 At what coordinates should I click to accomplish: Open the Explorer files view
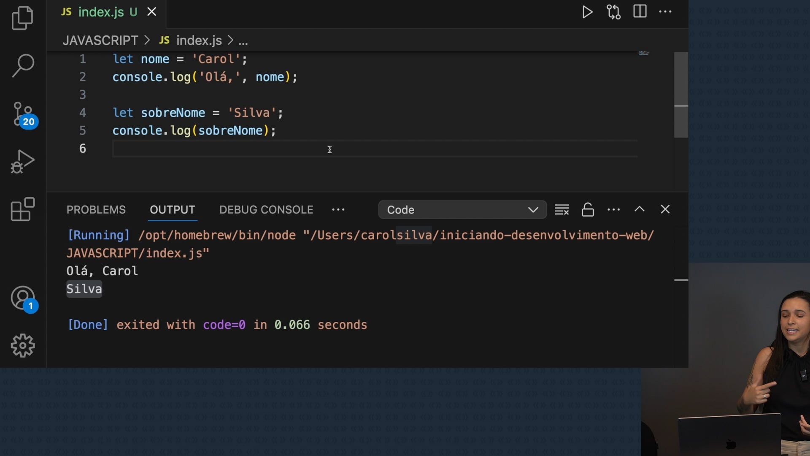[x=22, y=18]
